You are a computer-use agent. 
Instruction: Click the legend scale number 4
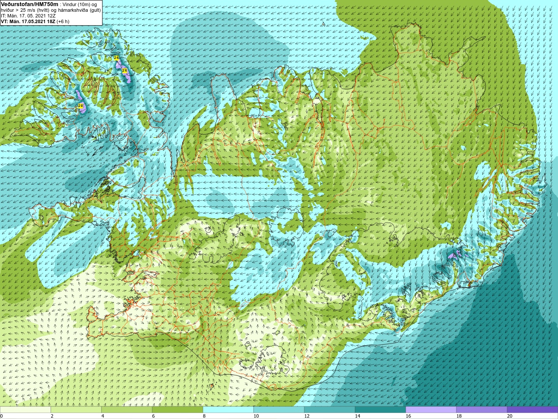coord(103,416)
